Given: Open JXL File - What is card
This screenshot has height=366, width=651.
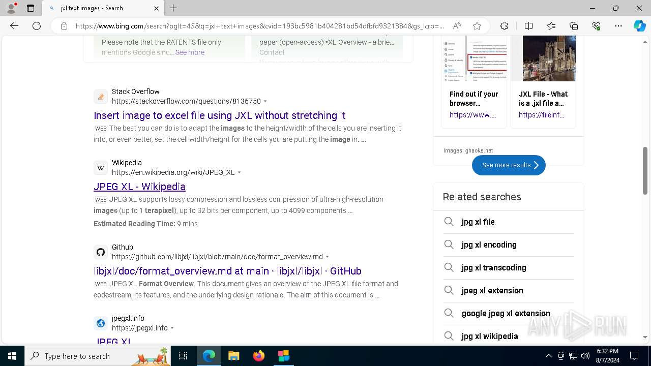Looking at the screenshot, I should point(543,99).
